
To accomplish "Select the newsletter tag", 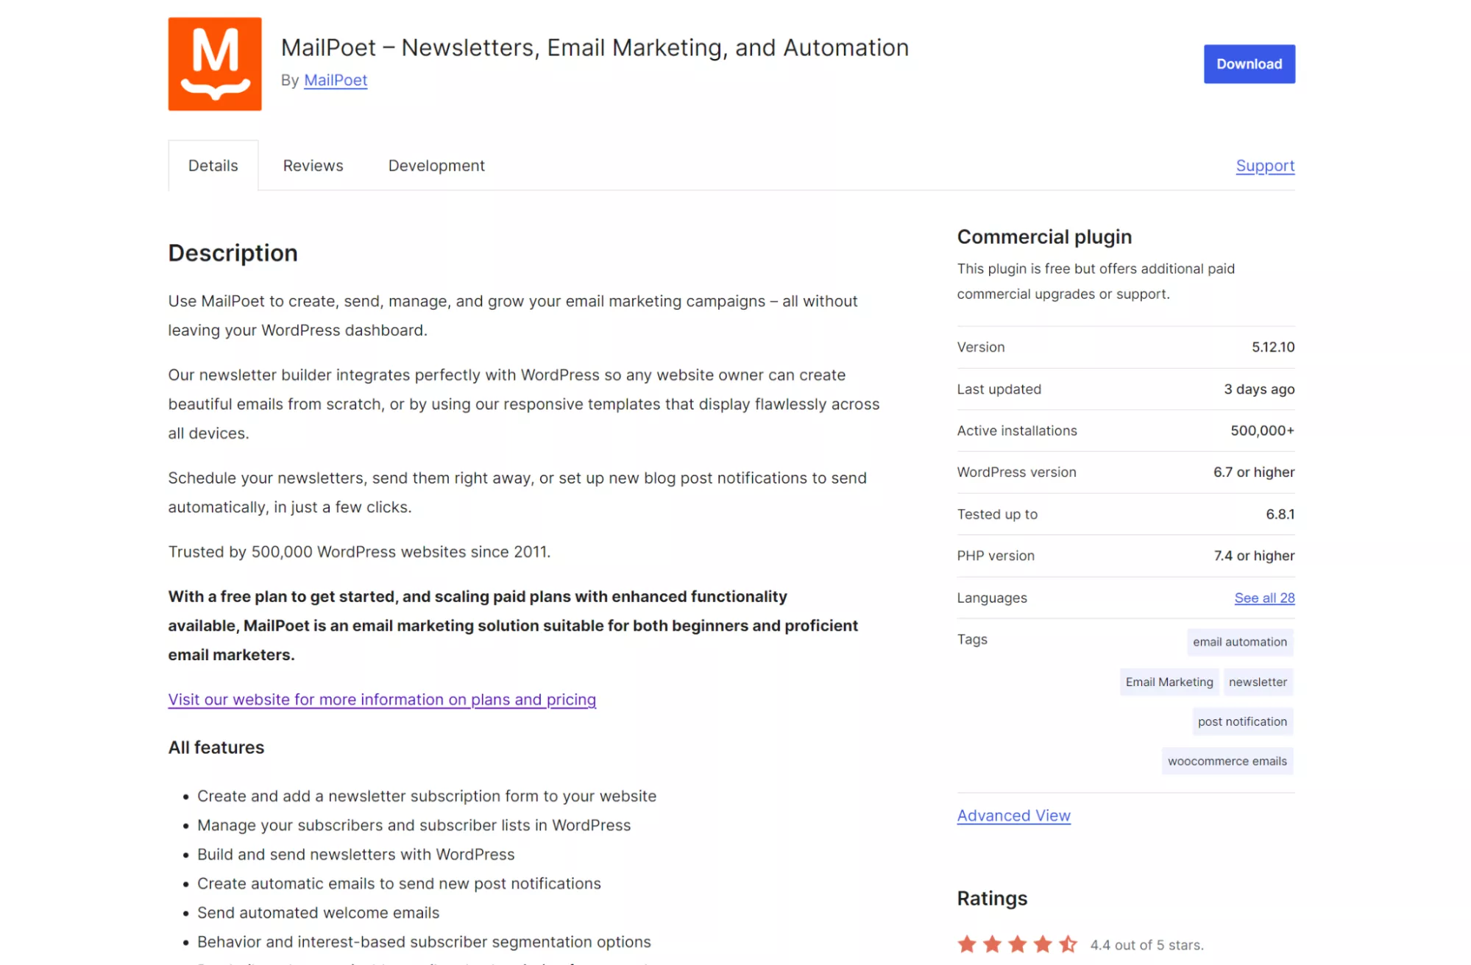I will pyautogui.click(x=1258, y=682).
